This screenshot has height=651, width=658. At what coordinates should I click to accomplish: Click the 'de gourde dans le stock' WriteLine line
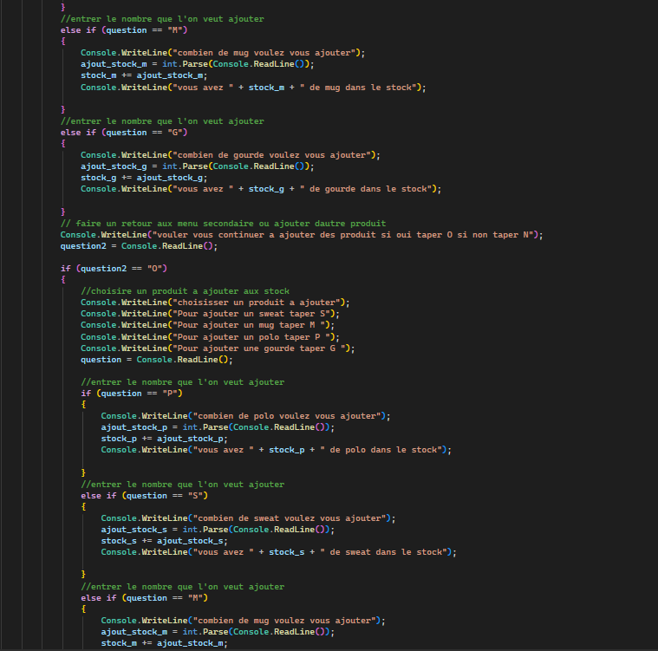pos(260,188)
